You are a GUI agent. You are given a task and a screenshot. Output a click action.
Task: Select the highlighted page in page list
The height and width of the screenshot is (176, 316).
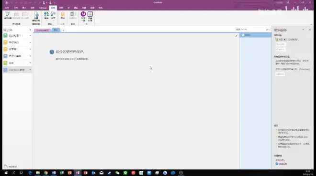coord(255,35)
